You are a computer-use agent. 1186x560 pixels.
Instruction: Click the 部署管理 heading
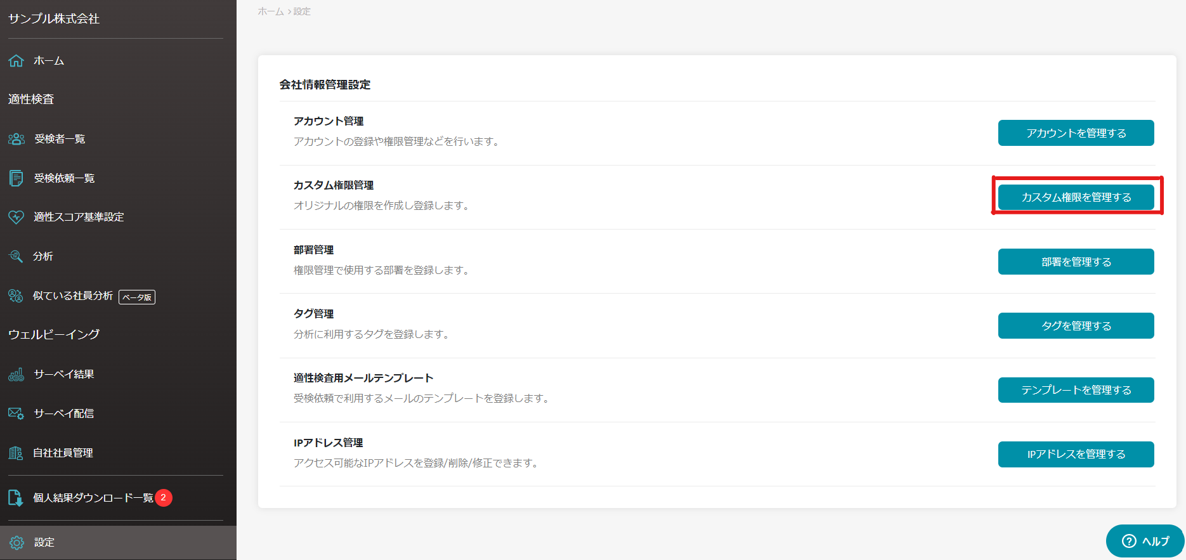tap(313, 250)
